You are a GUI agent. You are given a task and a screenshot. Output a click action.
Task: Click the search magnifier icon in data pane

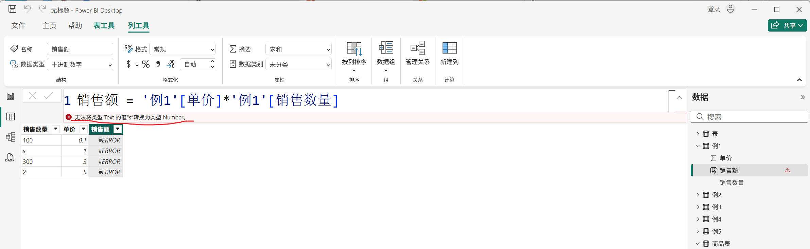coord(700,117)
